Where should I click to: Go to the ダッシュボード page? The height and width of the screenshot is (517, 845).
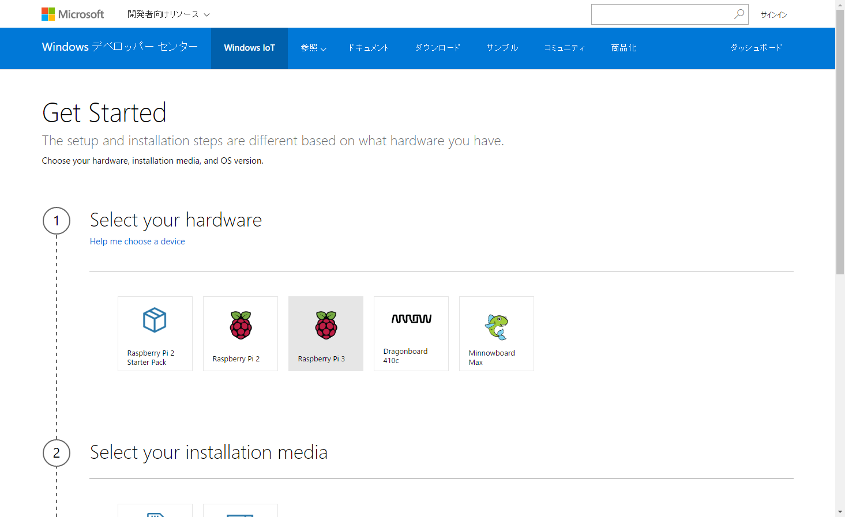click(756, 48)
